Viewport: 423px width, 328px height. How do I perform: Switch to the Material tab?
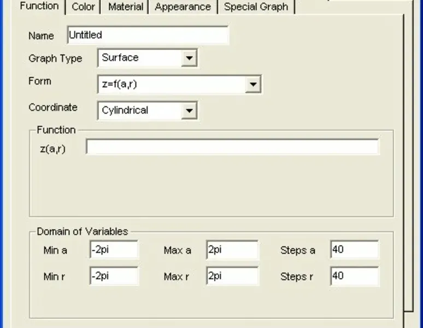click(x=126, y=7)
